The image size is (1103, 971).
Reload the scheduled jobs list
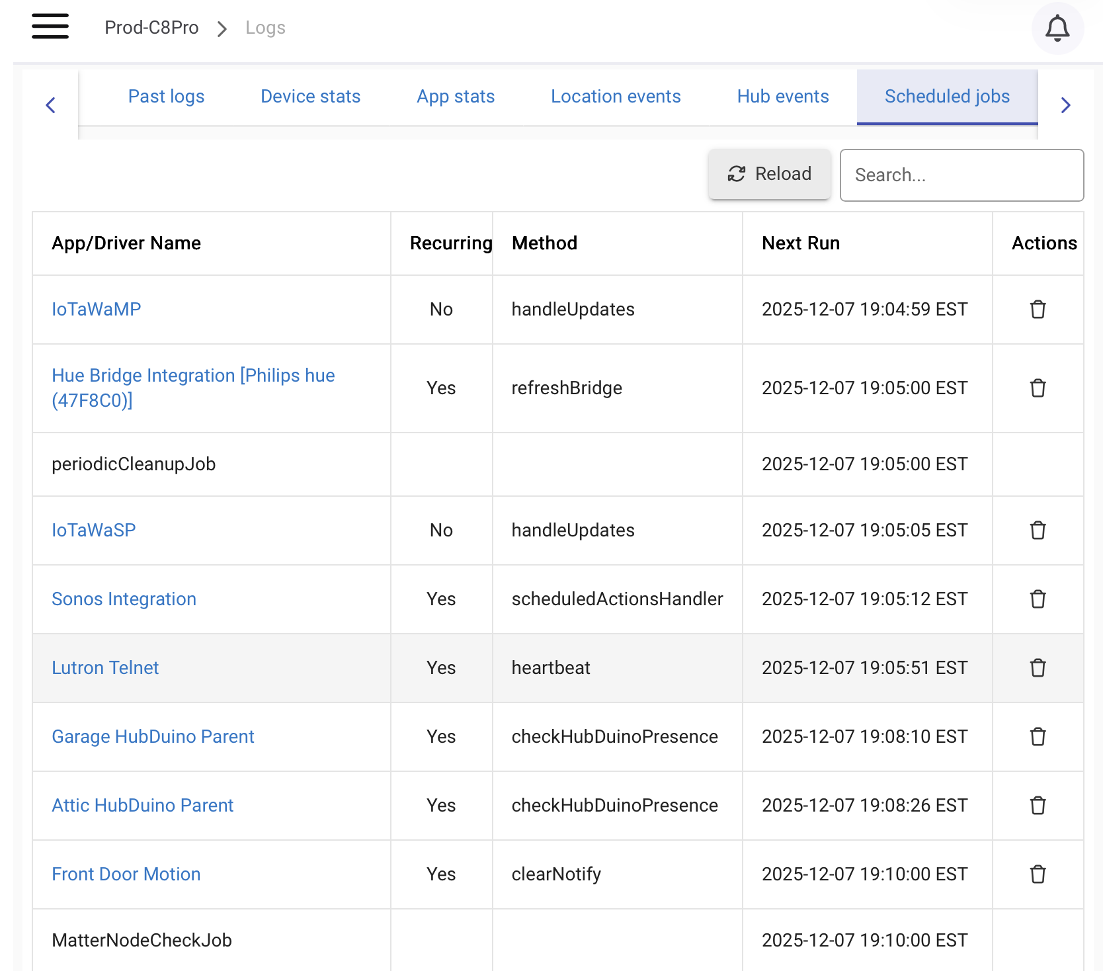pos(769,174)
